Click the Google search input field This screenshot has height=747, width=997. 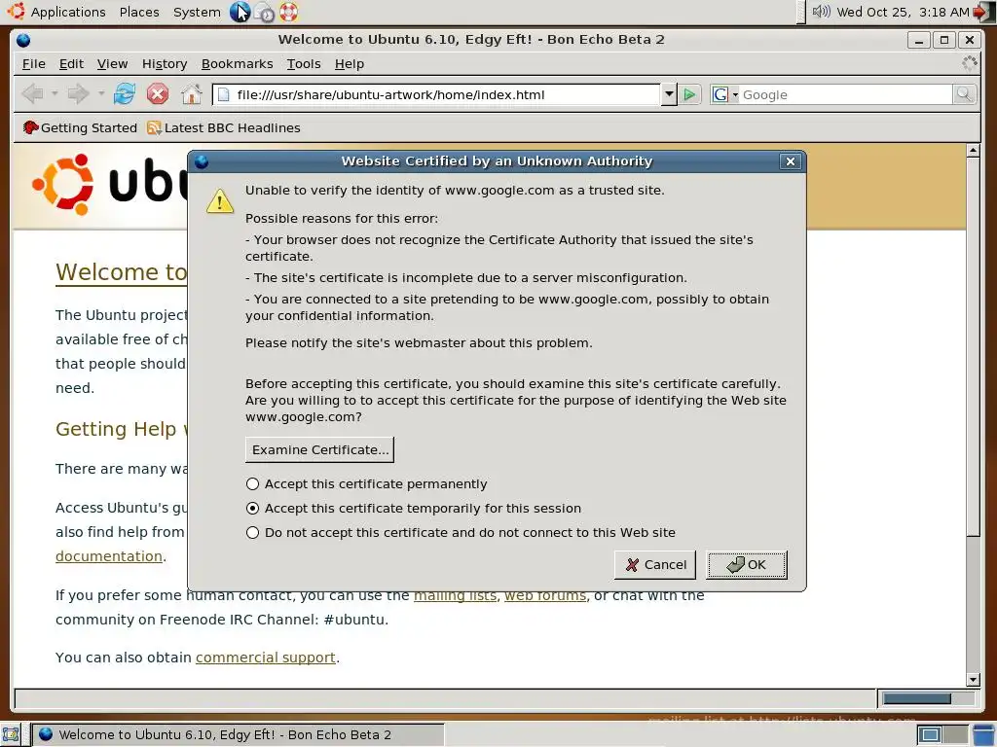846,94
